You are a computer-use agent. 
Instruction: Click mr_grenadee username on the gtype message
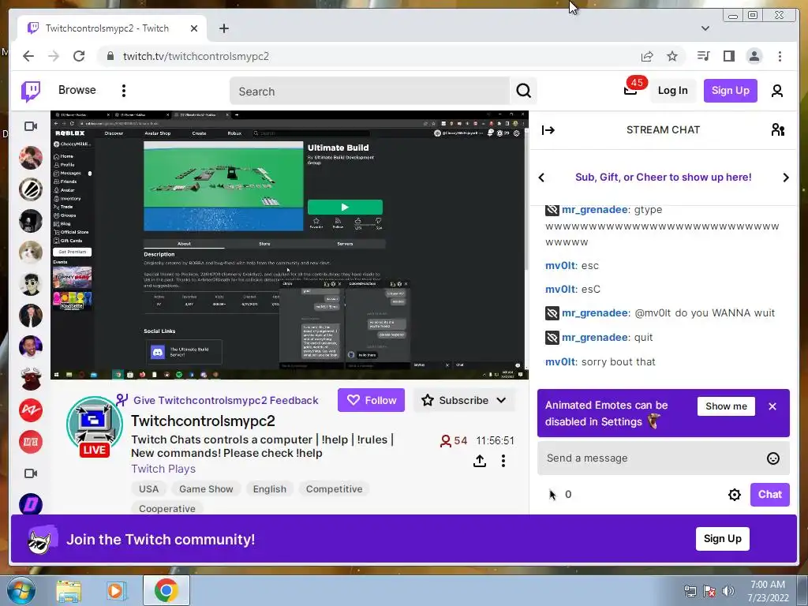[595, 209]
